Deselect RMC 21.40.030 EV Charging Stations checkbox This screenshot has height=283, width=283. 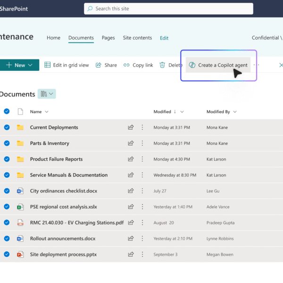pyautogui.click(x=7, y=222)
